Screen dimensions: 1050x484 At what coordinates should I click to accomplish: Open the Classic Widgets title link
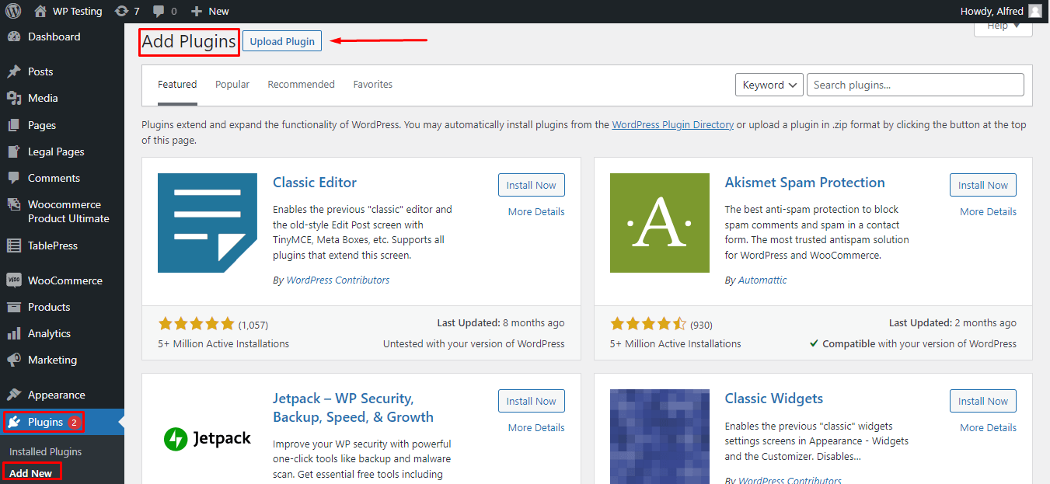point(774,399)
